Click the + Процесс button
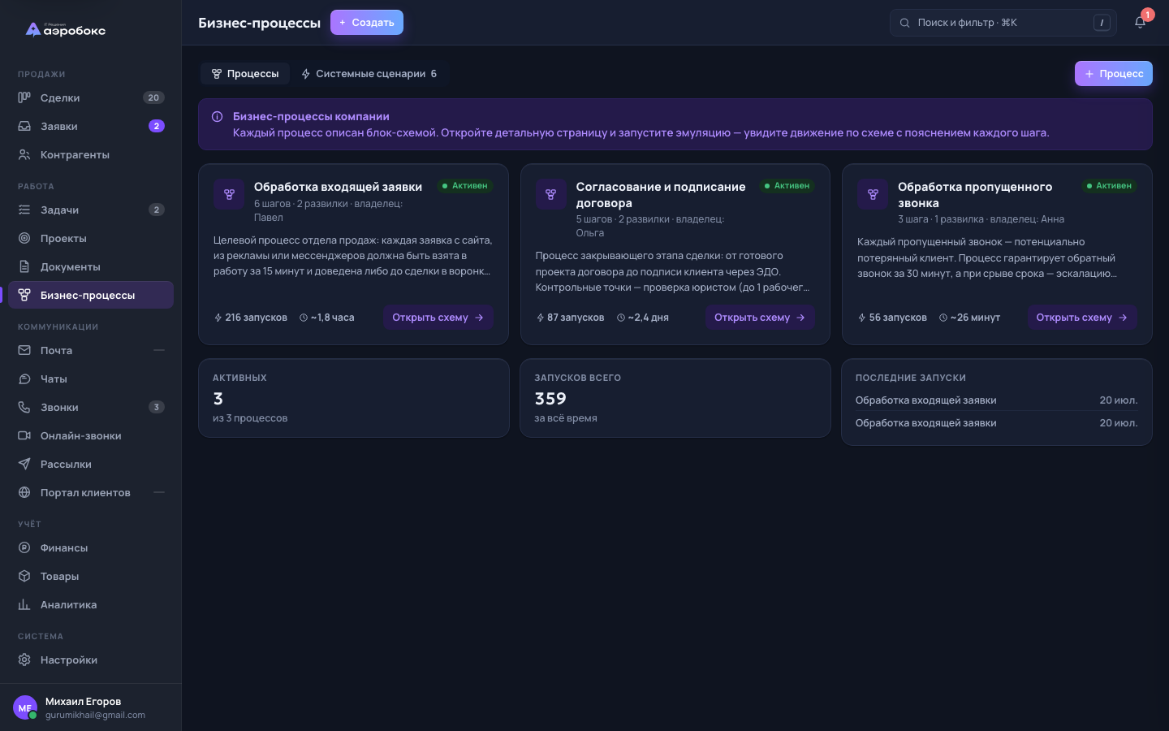This screenshot has width=1169, height=731. 1114,73
